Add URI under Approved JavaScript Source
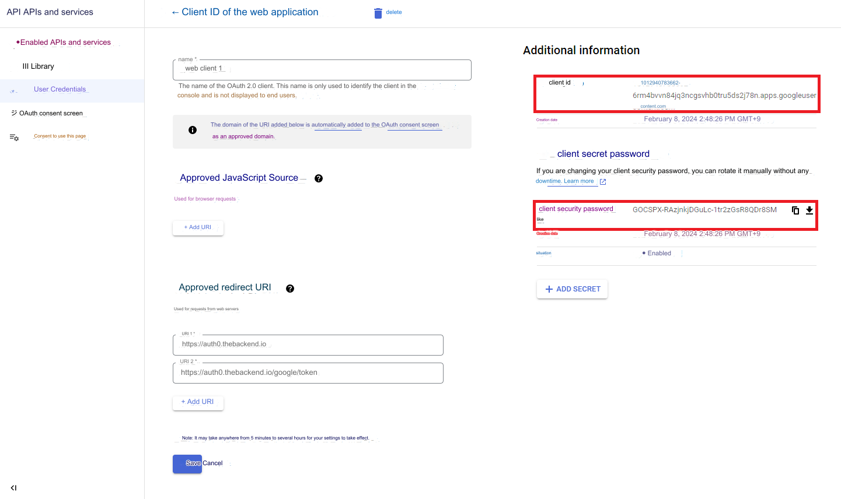The height and width of the screenshot is (499, 841). (x=198, y=227)
